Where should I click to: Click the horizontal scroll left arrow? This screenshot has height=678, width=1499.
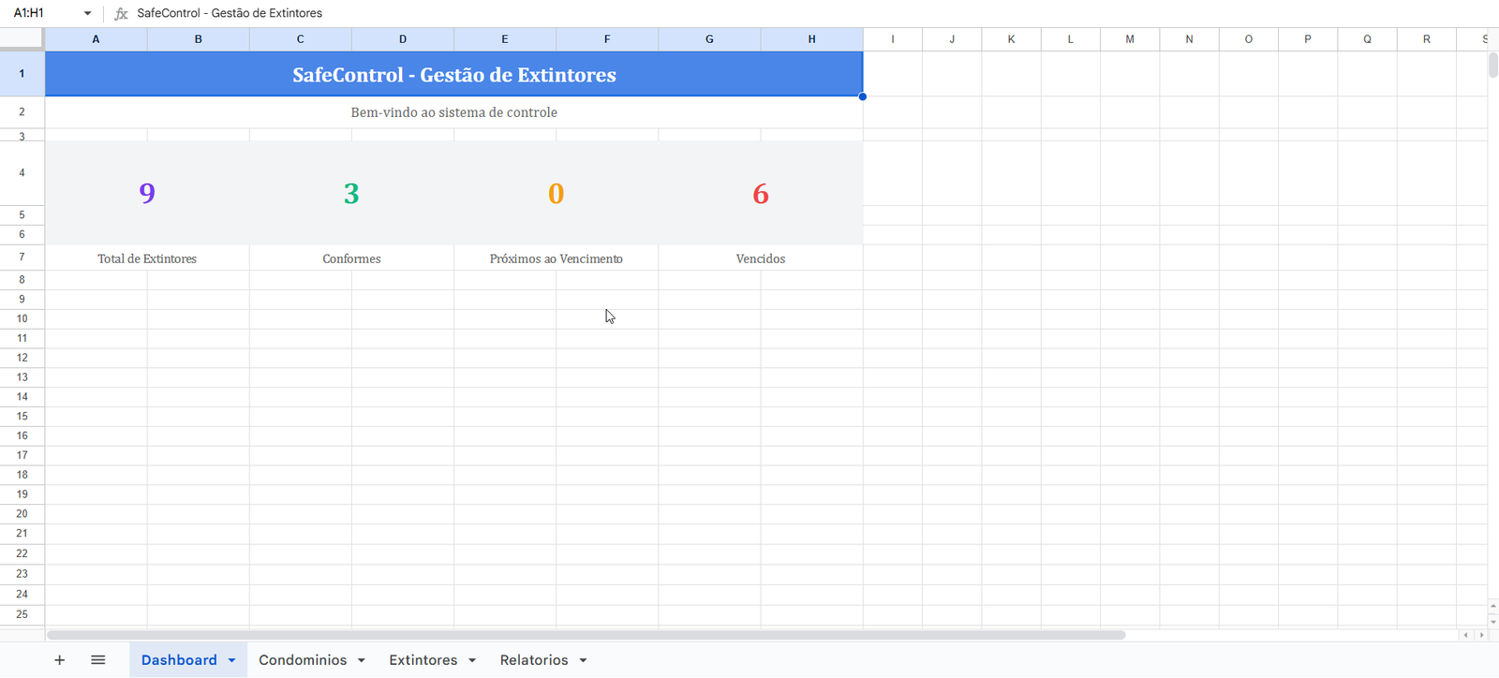[1466, 635]
